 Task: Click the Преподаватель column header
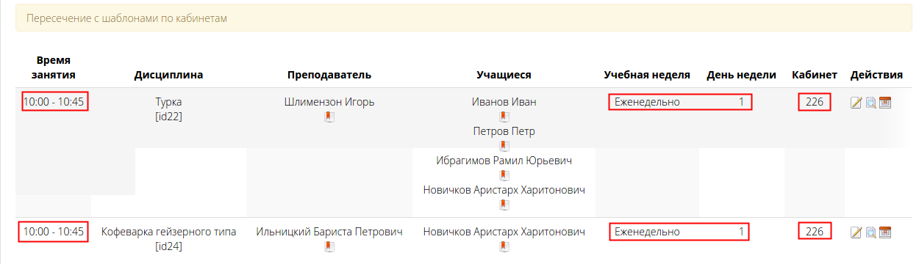click(329, 75)
